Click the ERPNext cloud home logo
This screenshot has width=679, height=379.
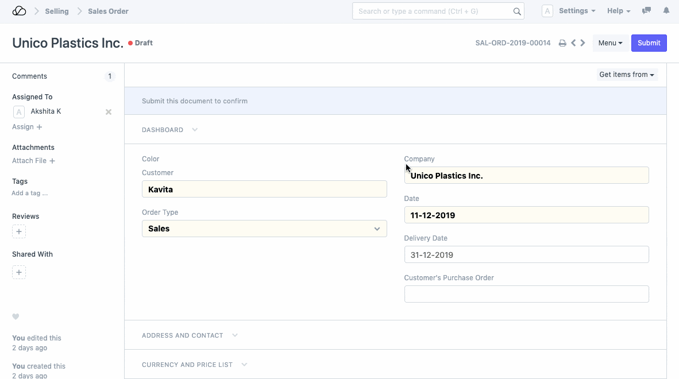19,11
